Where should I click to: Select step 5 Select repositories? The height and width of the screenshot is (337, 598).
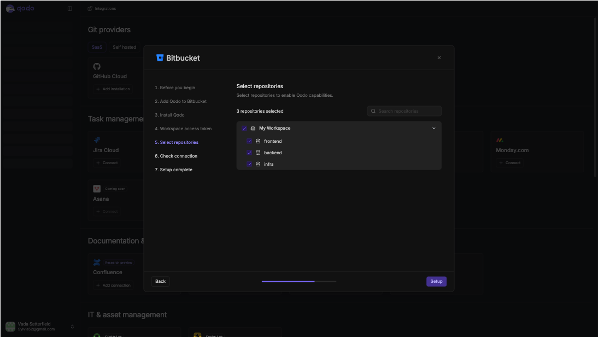[x=176, y=142]
